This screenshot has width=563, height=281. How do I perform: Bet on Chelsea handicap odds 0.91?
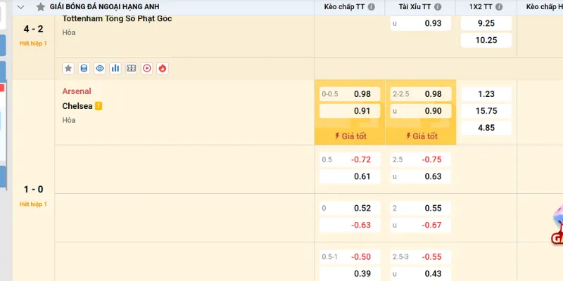tap(350, 111)
